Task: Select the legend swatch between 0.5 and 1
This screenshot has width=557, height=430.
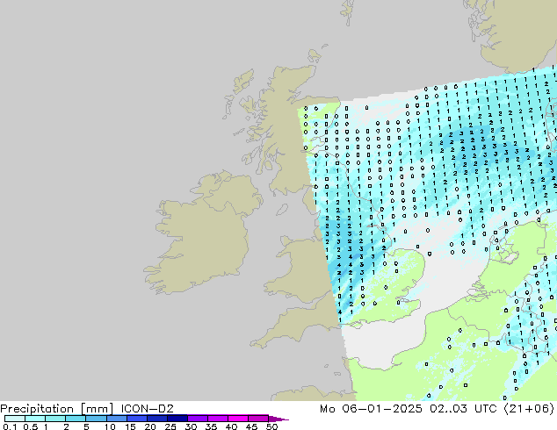Action: tap(35, 419)
